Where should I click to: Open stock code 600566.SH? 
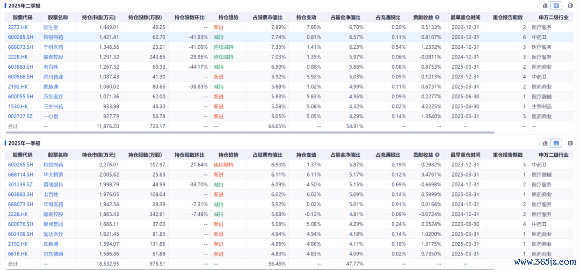(x=20, y=77)
